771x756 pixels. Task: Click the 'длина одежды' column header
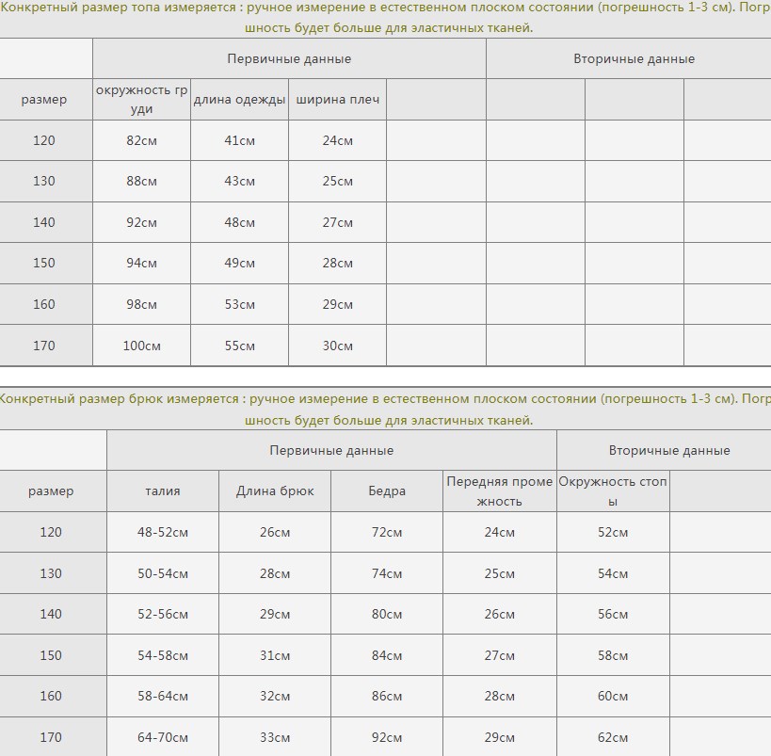tap(239, 100)
